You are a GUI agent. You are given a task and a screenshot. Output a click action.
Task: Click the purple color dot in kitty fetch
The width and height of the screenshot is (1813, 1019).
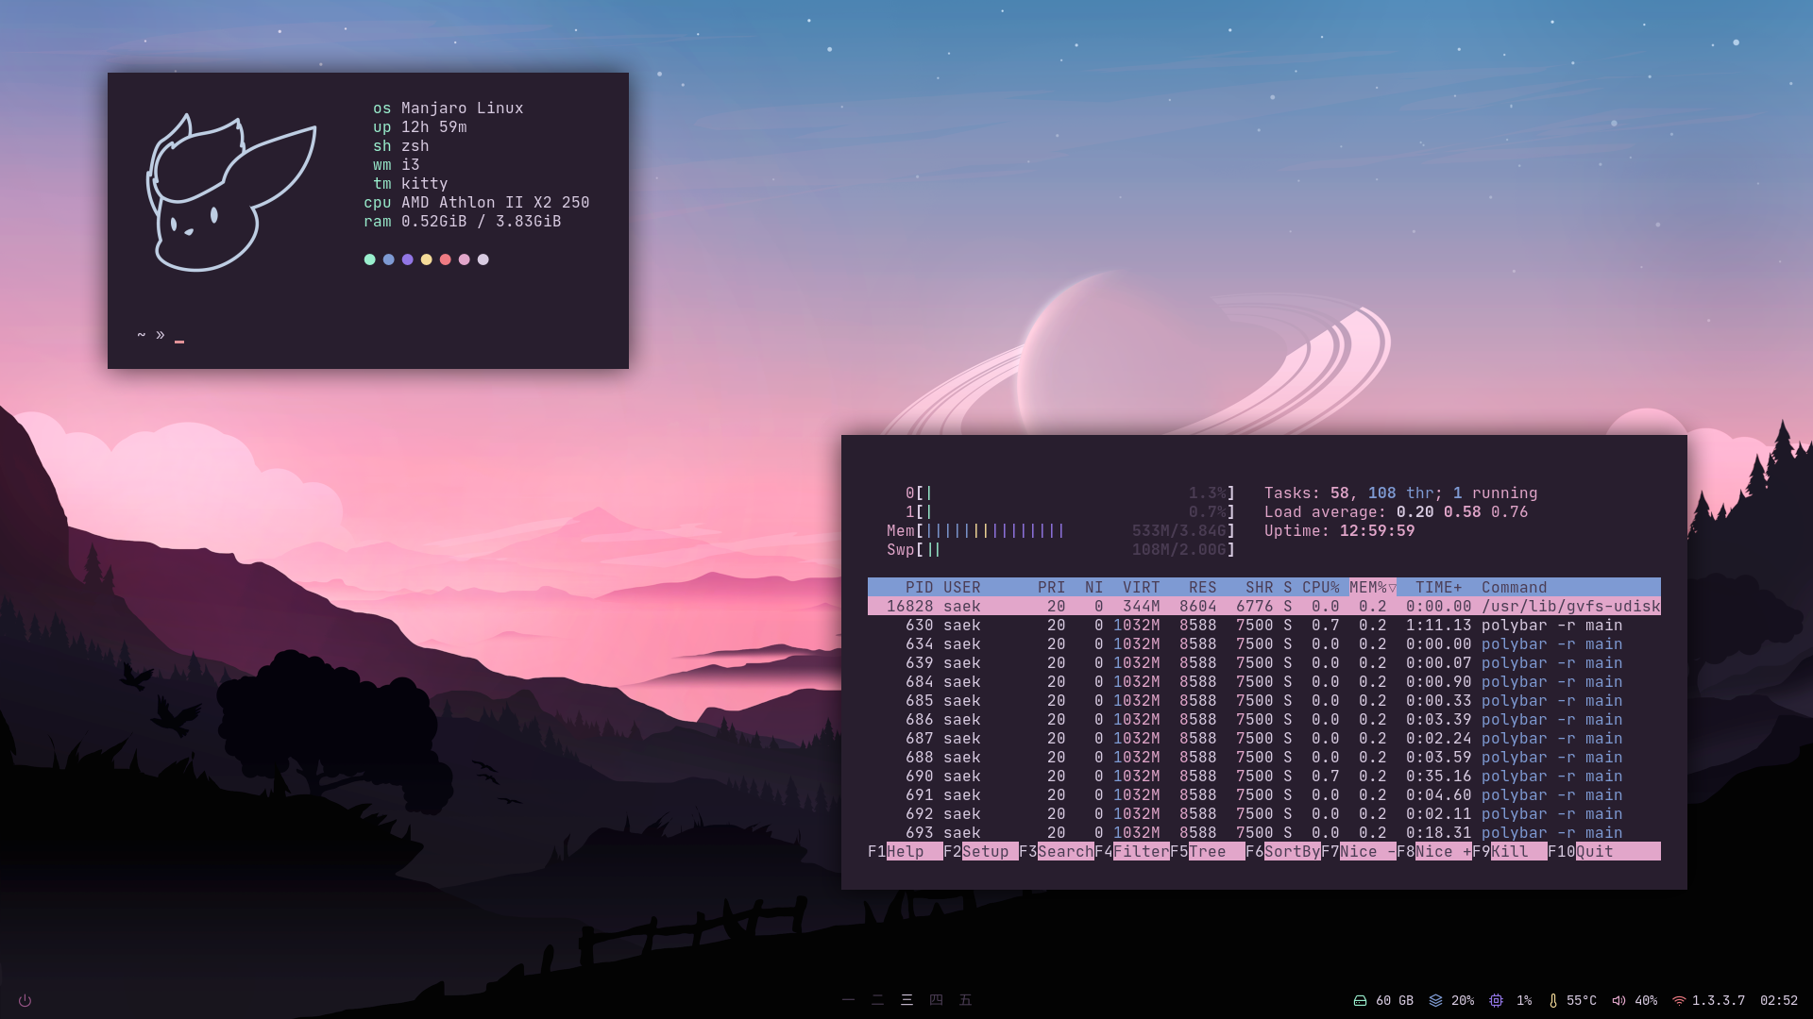point(408,259)
